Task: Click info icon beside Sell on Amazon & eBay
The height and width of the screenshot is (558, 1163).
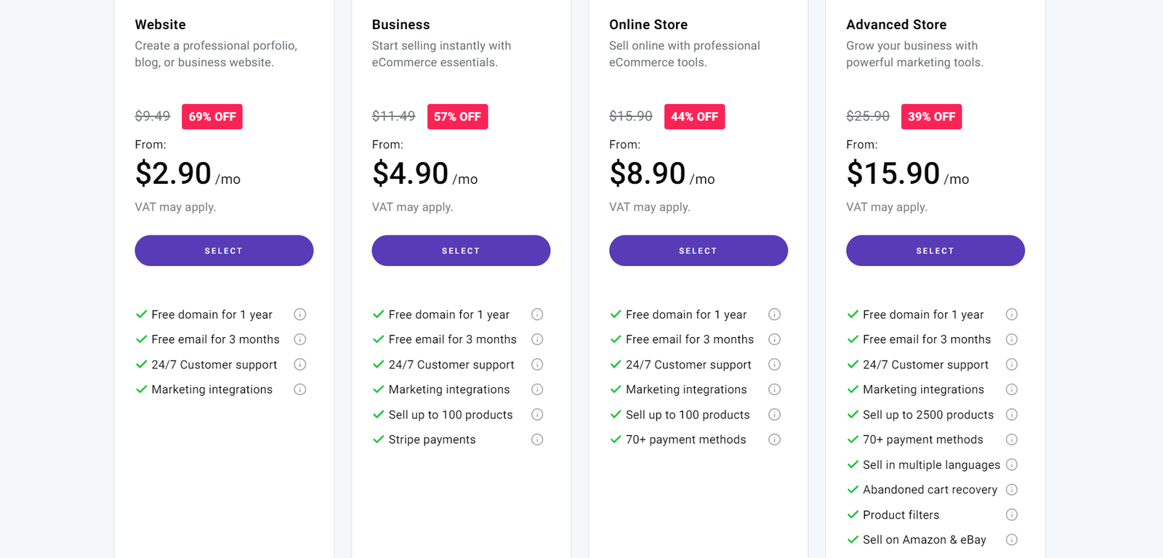Action: [1011, 540]
